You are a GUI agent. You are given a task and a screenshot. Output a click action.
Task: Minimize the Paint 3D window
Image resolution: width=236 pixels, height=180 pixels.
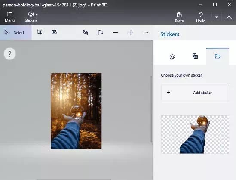200,5
